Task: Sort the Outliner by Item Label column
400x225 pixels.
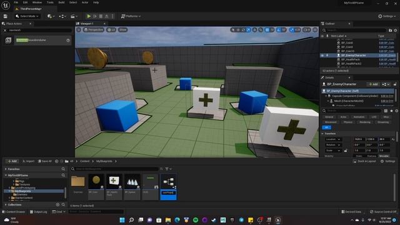Action: [339, 36]
